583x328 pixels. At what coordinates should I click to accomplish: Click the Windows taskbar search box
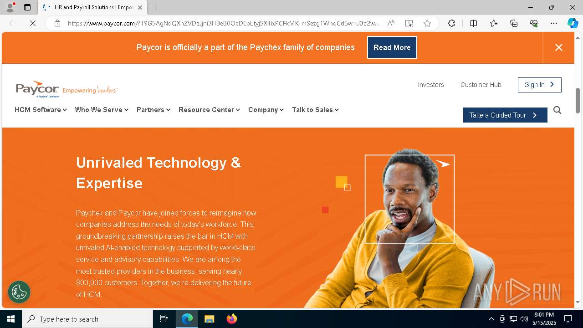click(x=87, y=319)
